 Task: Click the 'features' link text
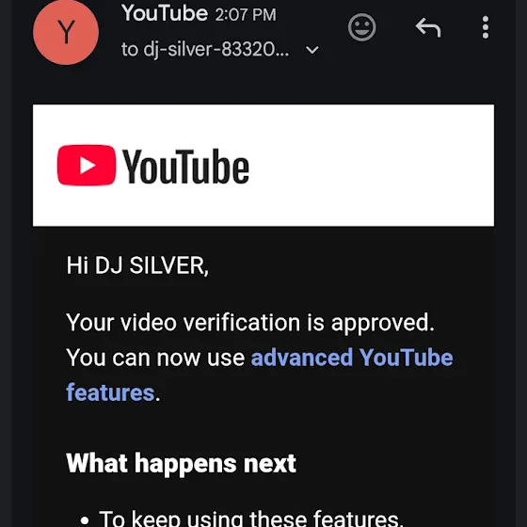click(110, 392)
